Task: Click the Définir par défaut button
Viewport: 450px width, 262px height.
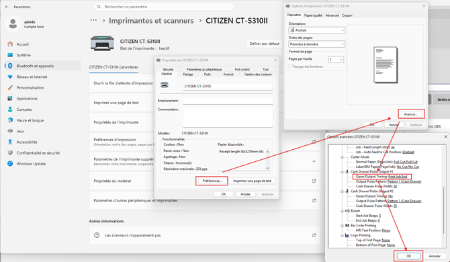Action: click(x=265, y=44)
